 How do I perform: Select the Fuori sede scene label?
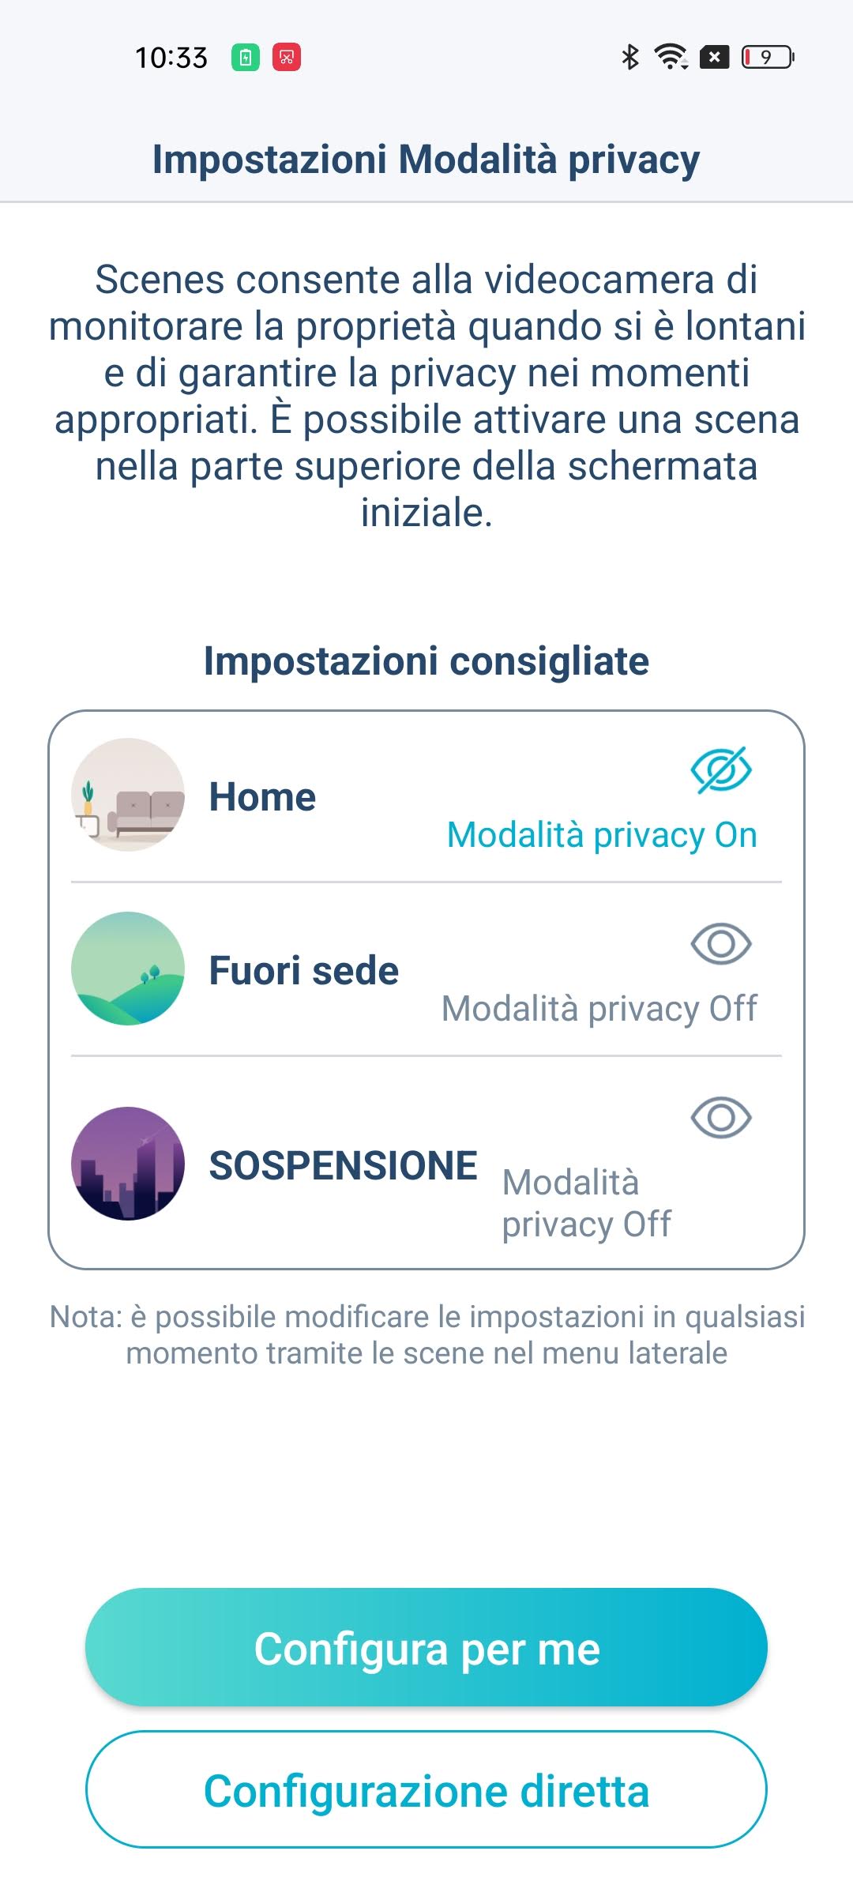pos(303,970)
